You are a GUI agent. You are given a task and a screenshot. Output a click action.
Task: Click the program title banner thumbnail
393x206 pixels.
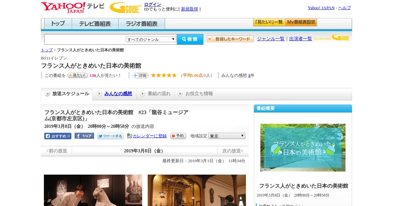click(303, 147)
